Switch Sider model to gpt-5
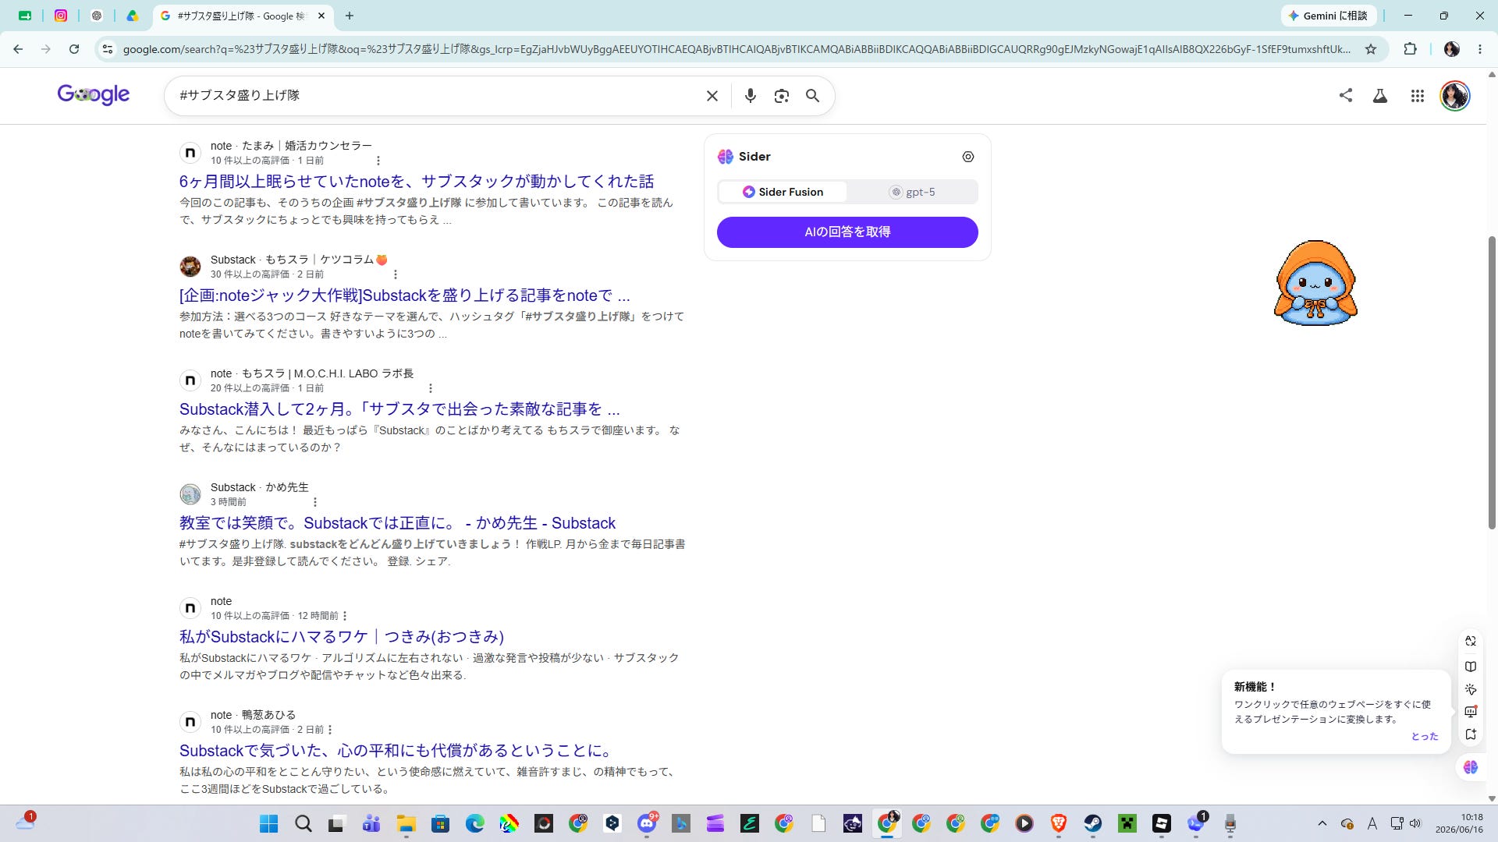The image size is (1498, 842). pos(911,192)
